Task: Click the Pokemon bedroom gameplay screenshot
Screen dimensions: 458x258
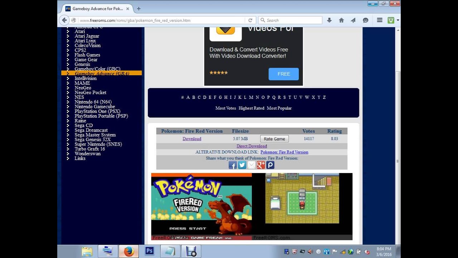Action: click(302, 206)
